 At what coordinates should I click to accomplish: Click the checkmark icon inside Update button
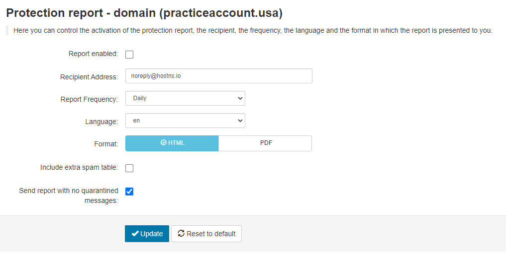coord(135,234)
